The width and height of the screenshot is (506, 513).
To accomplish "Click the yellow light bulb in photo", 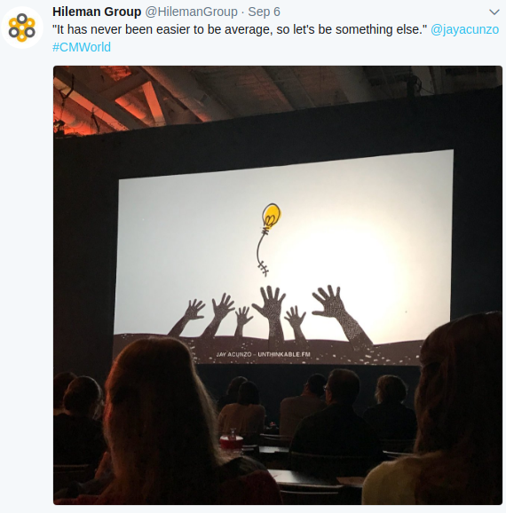I will coord(271,216).
